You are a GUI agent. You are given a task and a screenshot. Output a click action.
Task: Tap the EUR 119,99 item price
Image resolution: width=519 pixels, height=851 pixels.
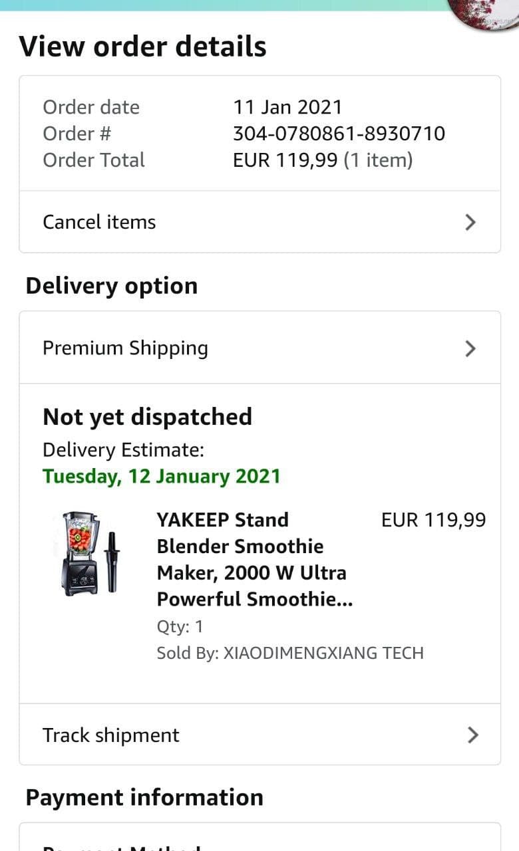coord(433,520)
